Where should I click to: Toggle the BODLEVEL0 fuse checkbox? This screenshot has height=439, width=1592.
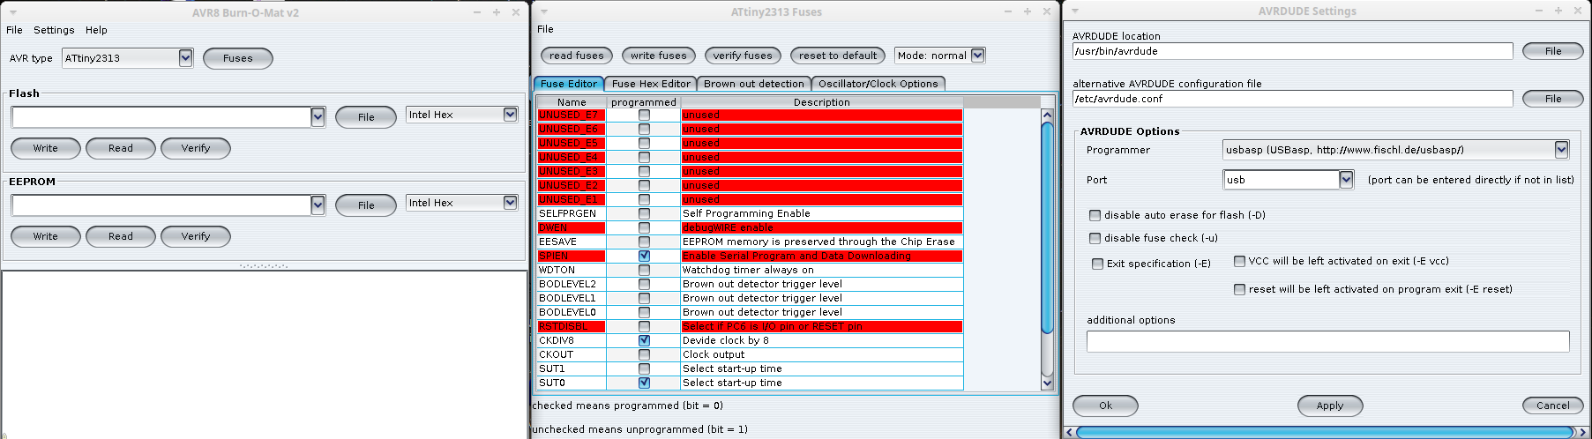pos(644,312)
